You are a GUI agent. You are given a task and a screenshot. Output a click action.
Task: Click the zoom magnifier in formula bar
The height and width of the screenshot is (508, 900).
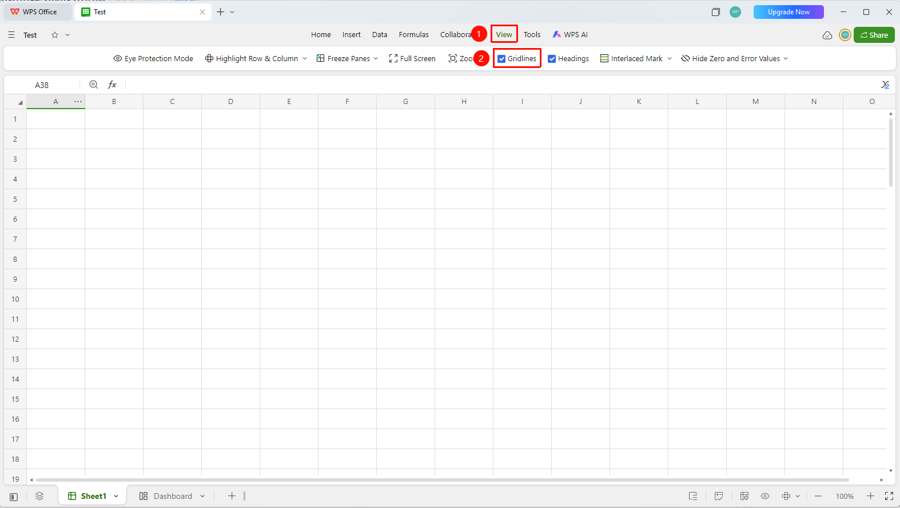coord(94,85)
